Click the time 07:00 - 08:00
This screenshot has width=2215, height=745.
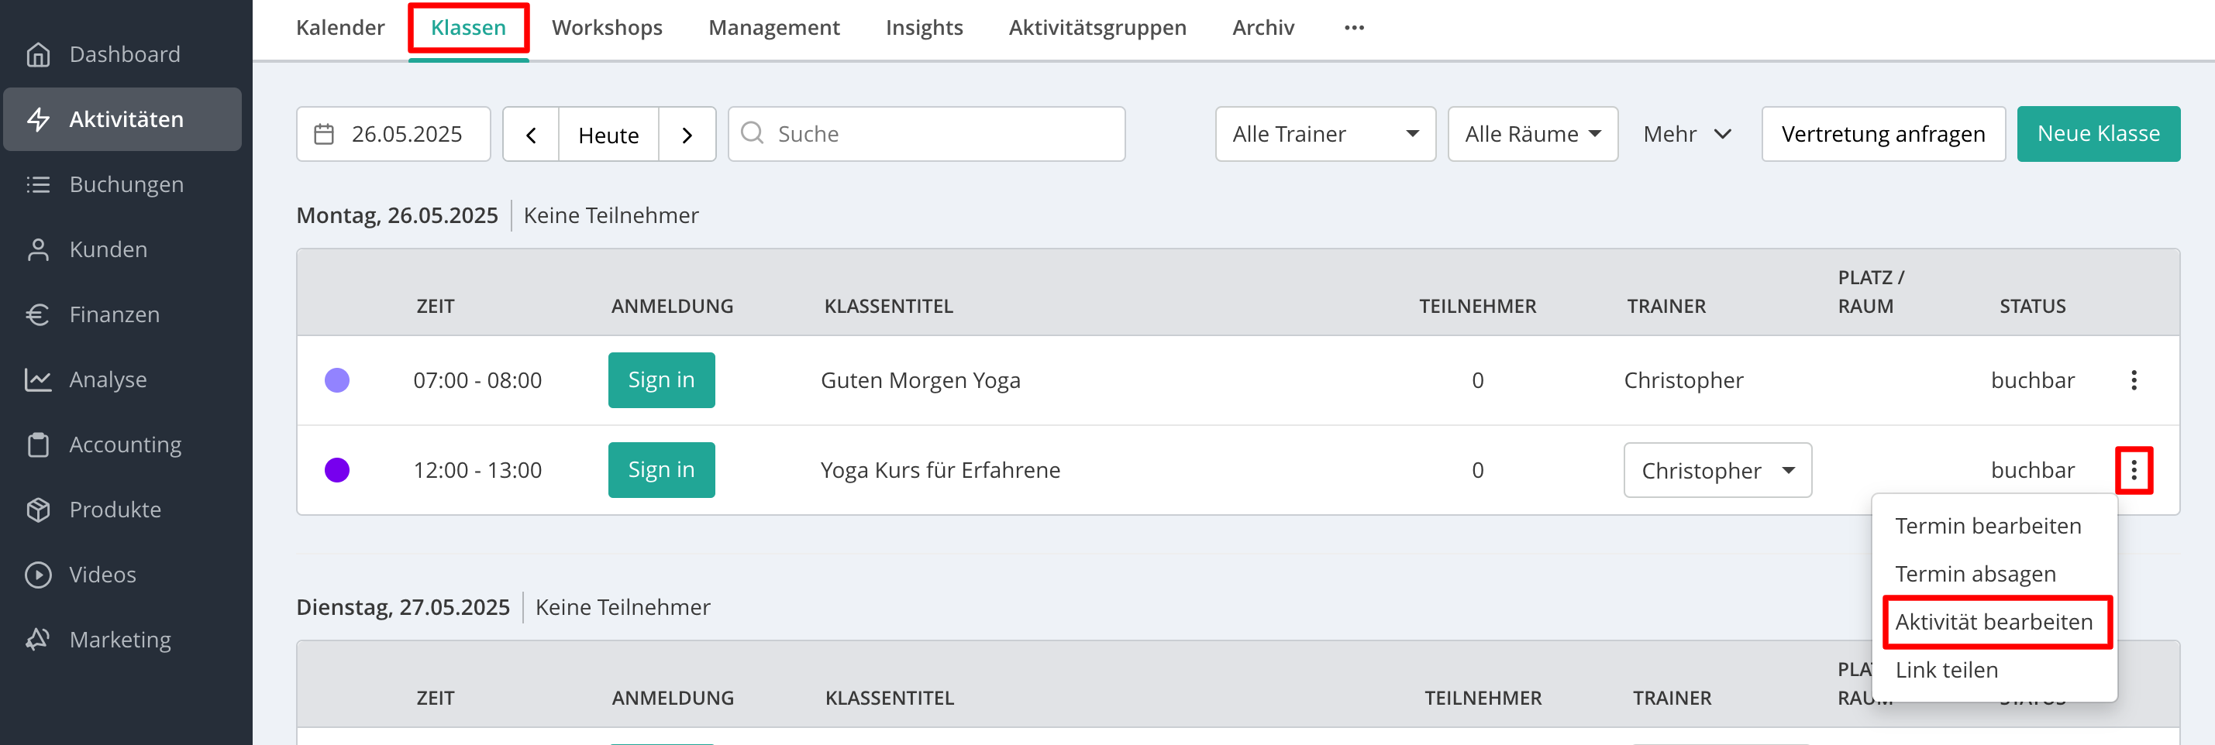(x=477, y=381)
